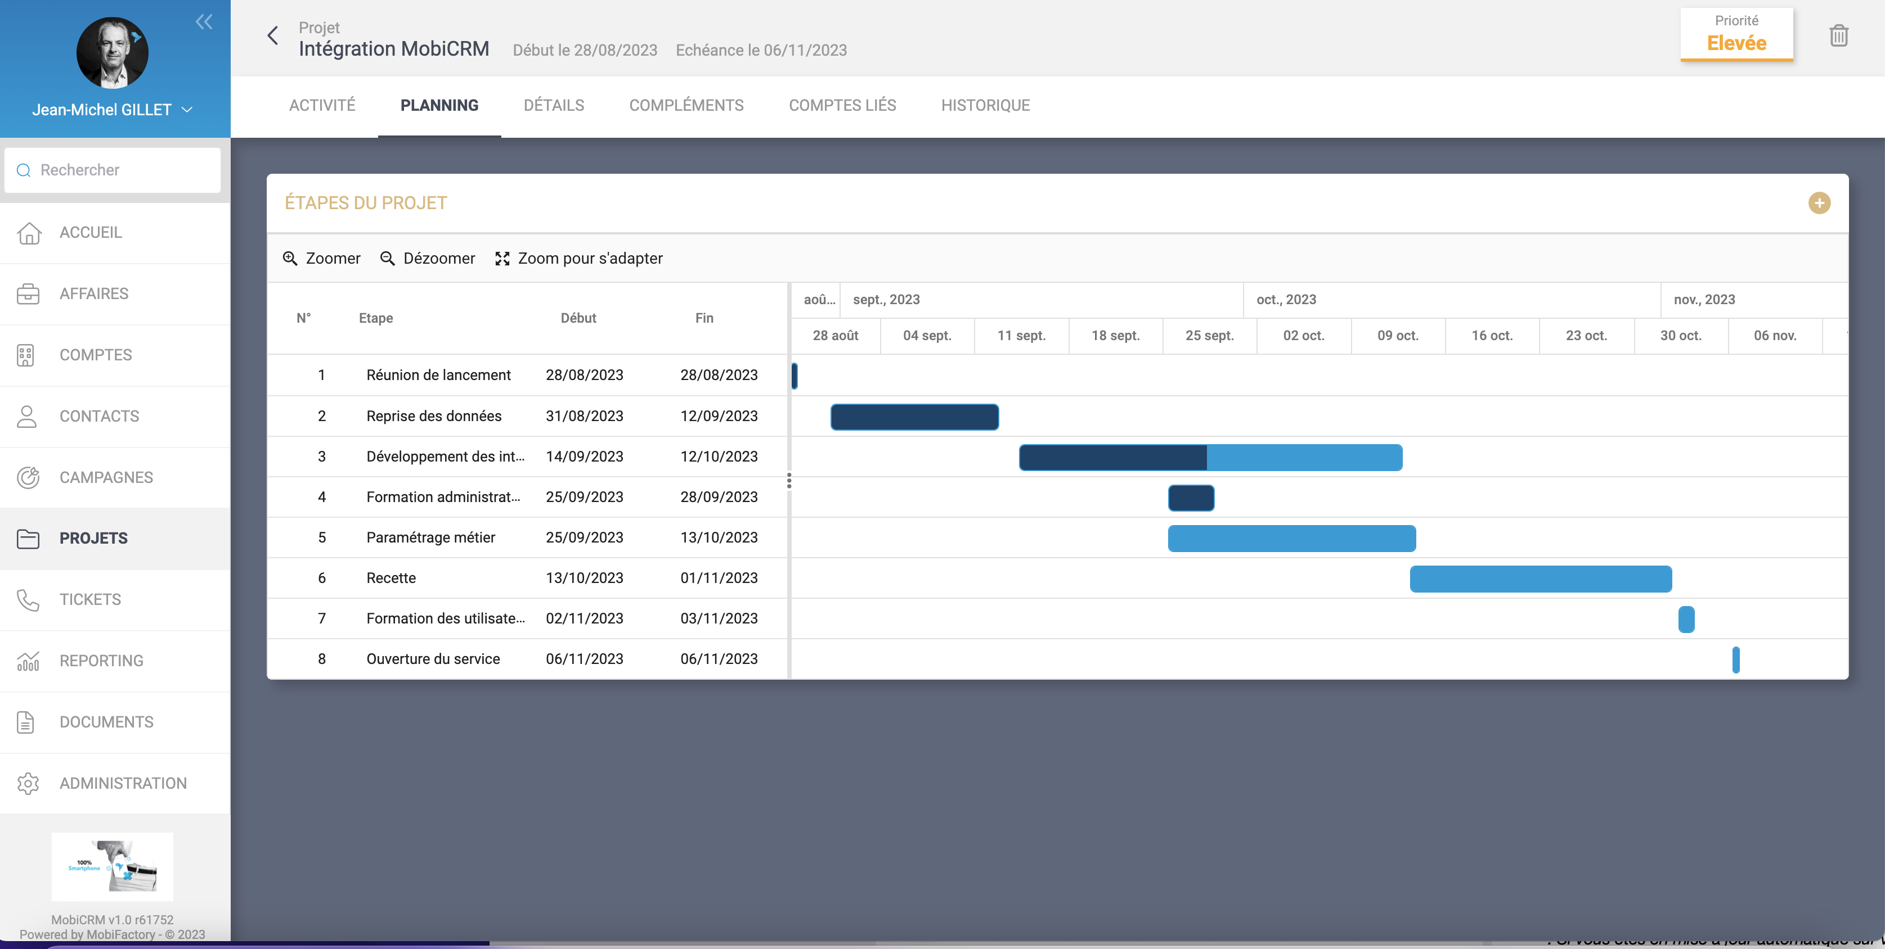
Task: Collapse the sidebar with double chevron icon
Action: [x=204, y=22]
